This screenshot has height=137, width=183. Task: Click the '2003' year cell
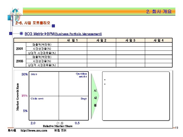tap(20, 61)
